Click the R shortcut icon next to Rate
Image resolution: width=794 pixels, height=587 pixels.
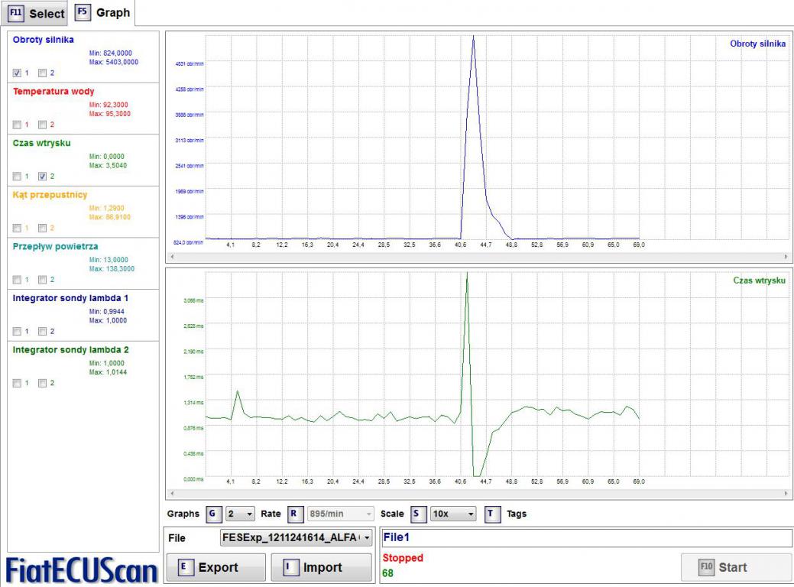tap(294, 514)
